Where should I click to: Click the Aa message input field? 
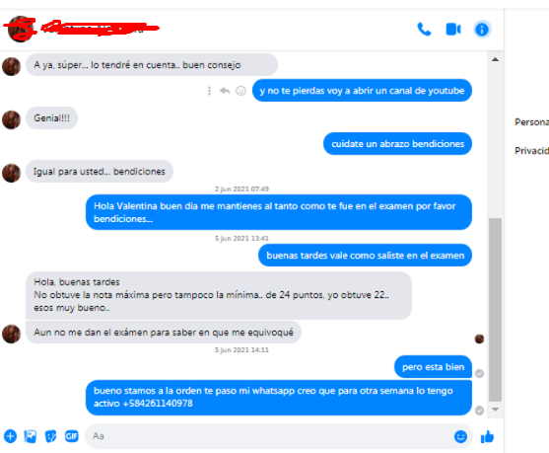click(x=270, y=436)
